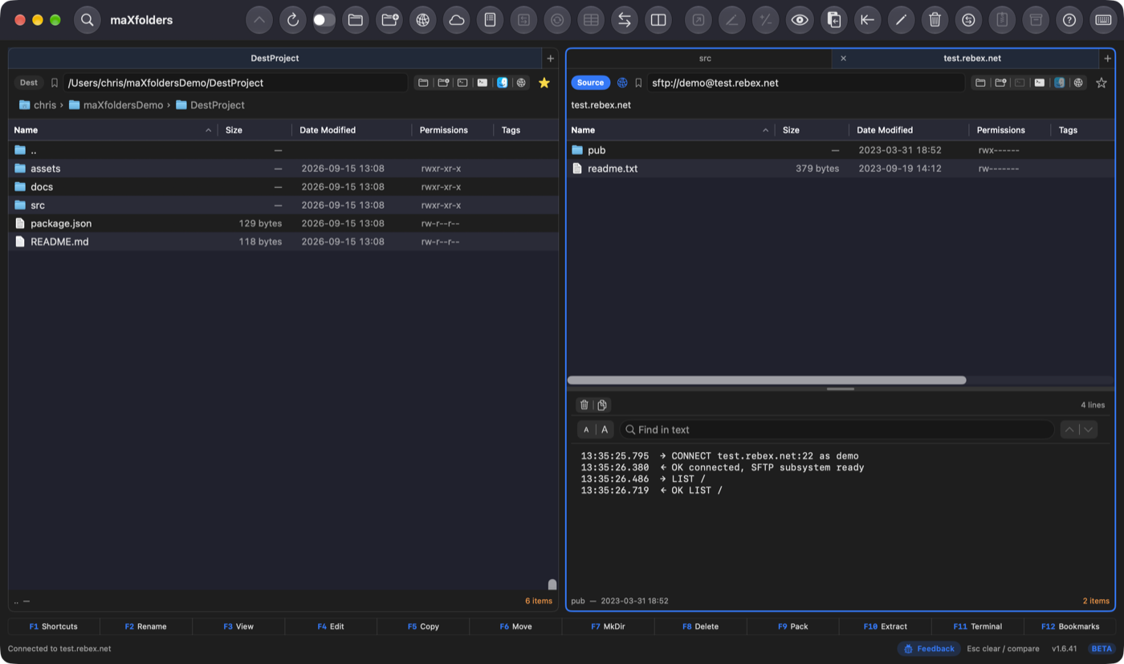Toggle the Dest pane role badge
Viewport: 1124px width, 664px height.
click(29, 83)
